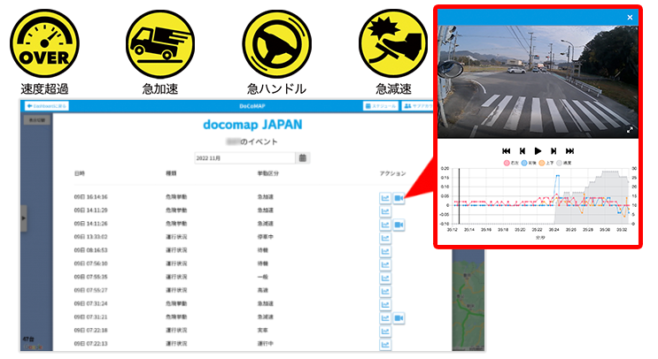Open graph for 09日 13:33:02 event

[x=385, y=238]
